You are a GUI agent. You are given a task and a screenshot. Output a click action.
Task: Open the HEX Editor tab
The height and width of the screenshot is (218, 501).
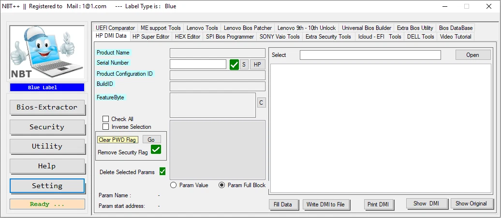click(x=188, y=37)
